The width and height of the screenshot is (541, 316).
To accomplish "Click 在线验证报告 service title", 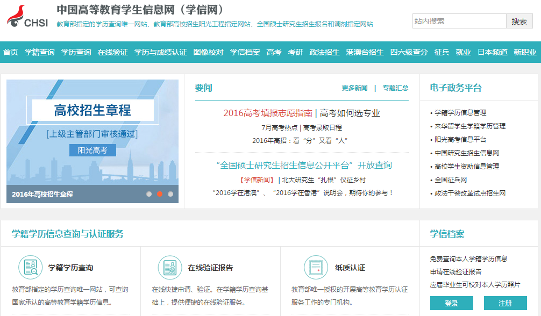I will coord(210,268).
